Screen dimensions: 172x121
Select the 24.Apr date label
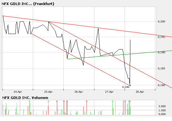click(x=18, y=92)
